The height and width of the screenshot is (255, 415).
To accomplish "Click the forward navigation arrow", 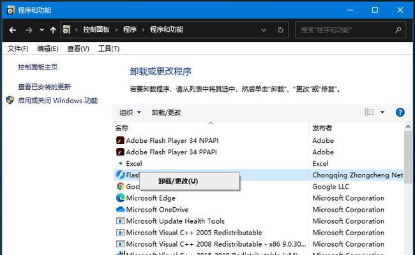I will tap(29, 30).
